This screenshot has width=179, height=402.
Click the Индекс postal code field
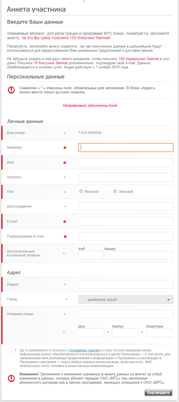click(x=126, y=284)
